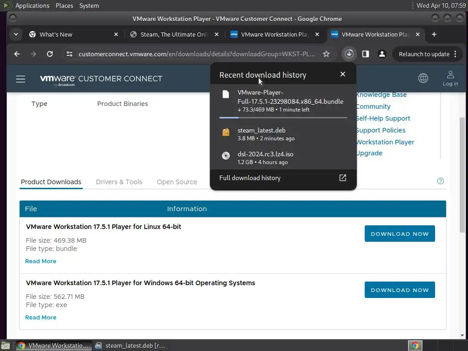Open the language globe icon

tap(423, 78)
